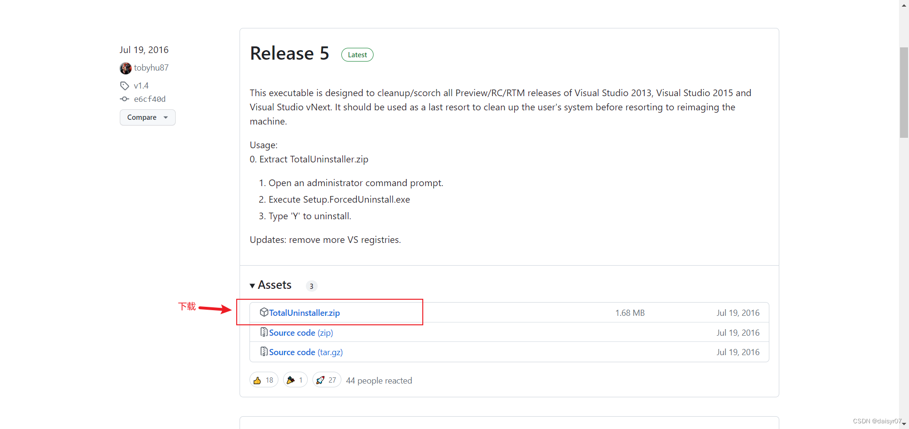Screen dimensions: 909x429
Task: React with the thumbs up emoji
Action: point(264,380)
